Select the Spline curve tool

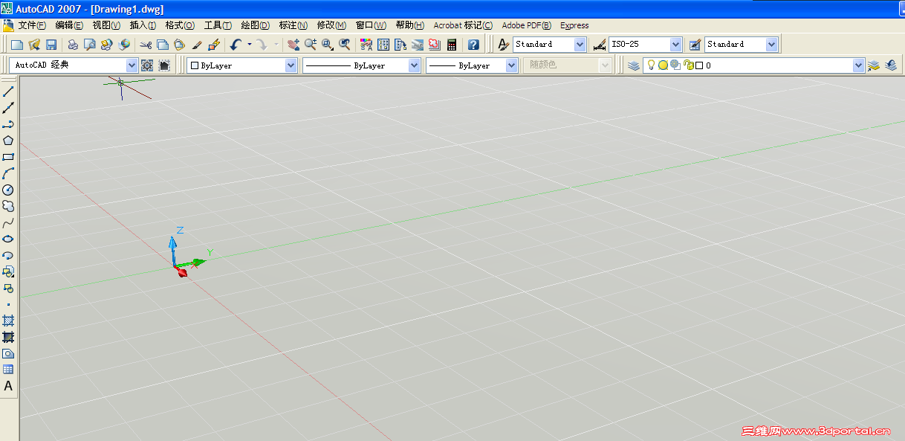(8, 222)
